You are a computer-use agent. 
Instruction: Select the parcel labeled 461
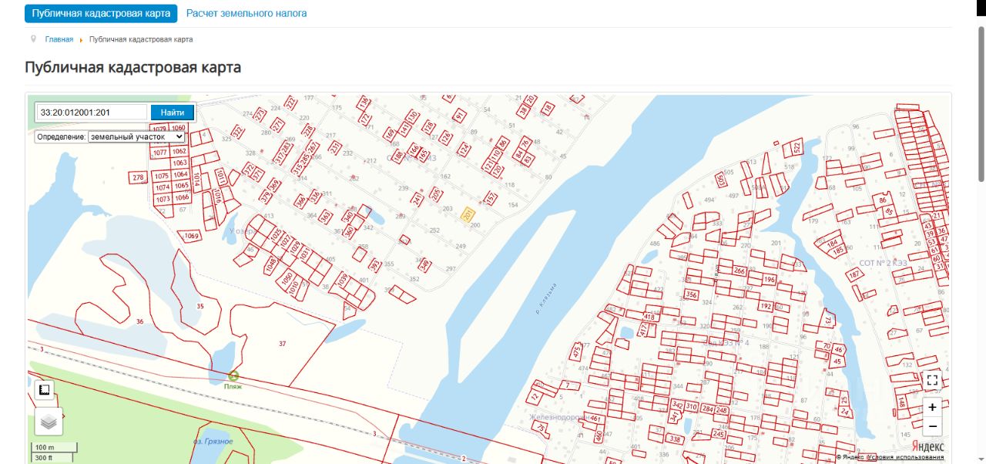point(595,419)
